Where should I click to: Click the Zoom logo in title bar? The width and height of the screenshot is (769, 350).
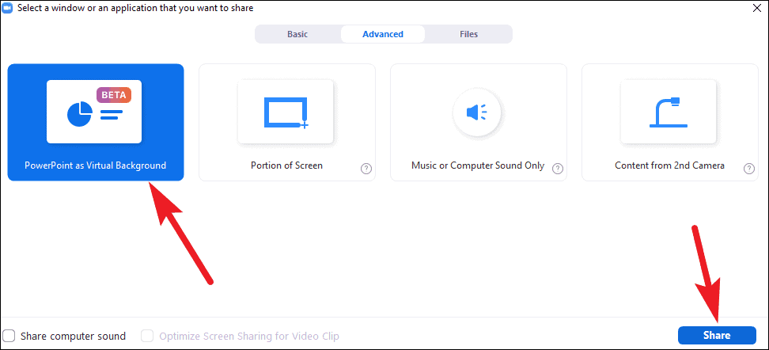[7, 7]
